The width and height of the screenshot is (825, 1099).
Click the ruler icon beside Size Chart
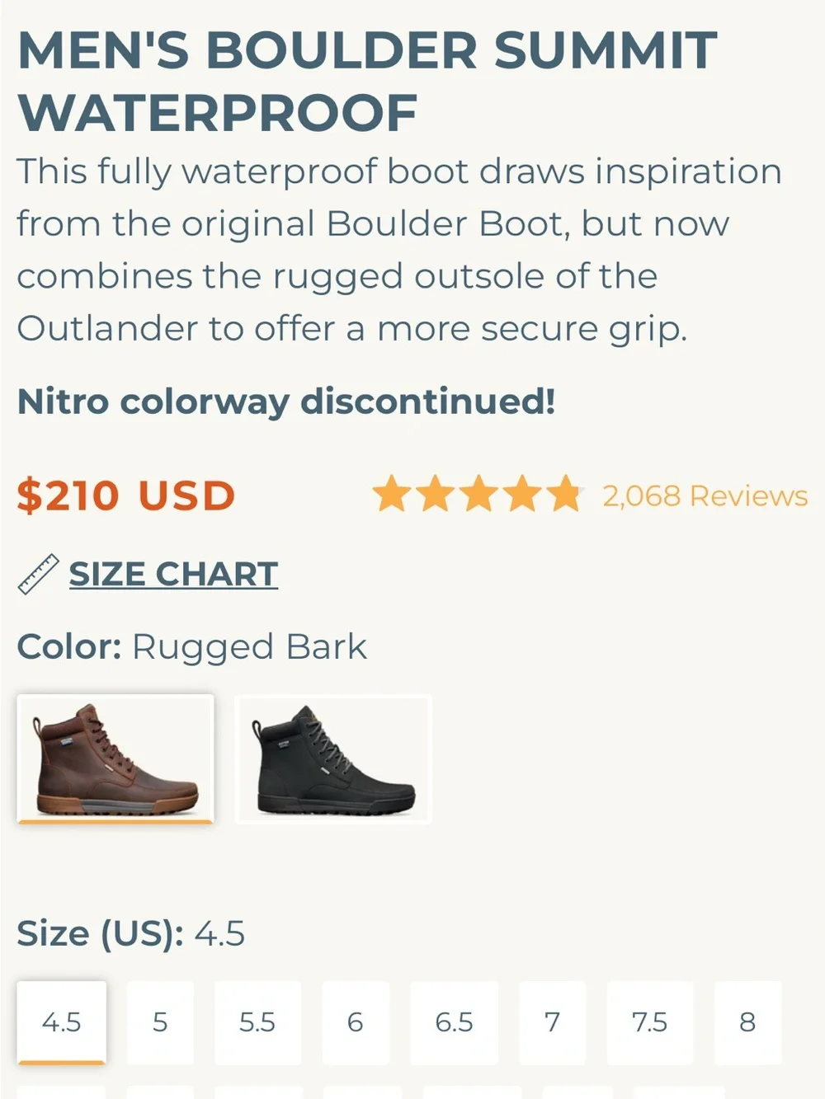coord(38,575)
